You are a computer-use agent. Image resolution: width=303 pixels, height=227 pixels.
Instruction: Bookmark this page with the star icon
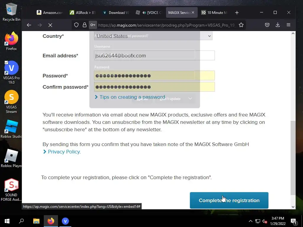pos(241,25)
